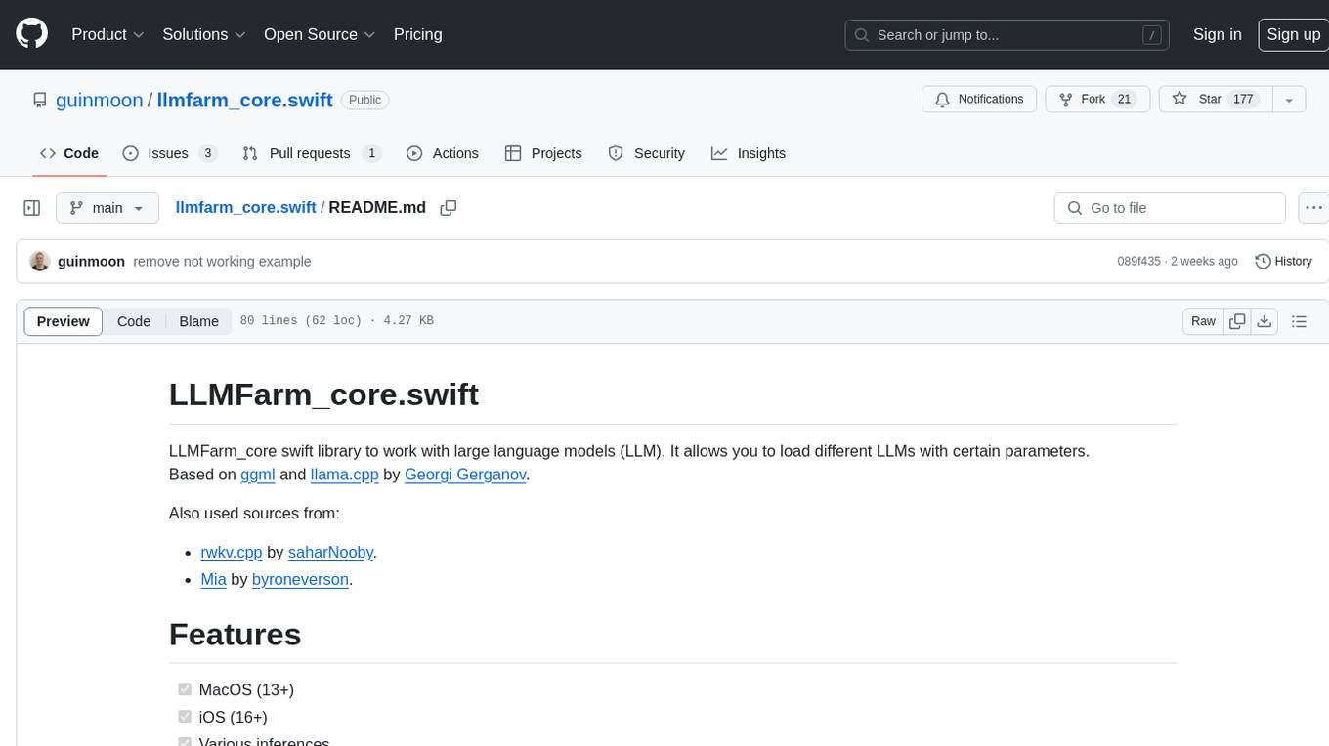Expand the file tree side panel
Image resolution: width=1329 pixels, height=746 pixels.
coord(31,208)
